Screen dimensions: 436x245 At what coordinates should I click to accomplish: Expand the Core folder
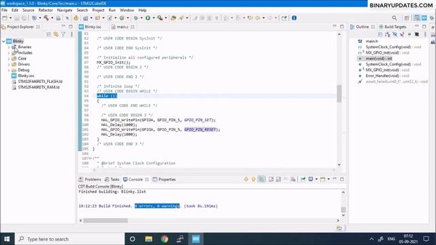9,59
